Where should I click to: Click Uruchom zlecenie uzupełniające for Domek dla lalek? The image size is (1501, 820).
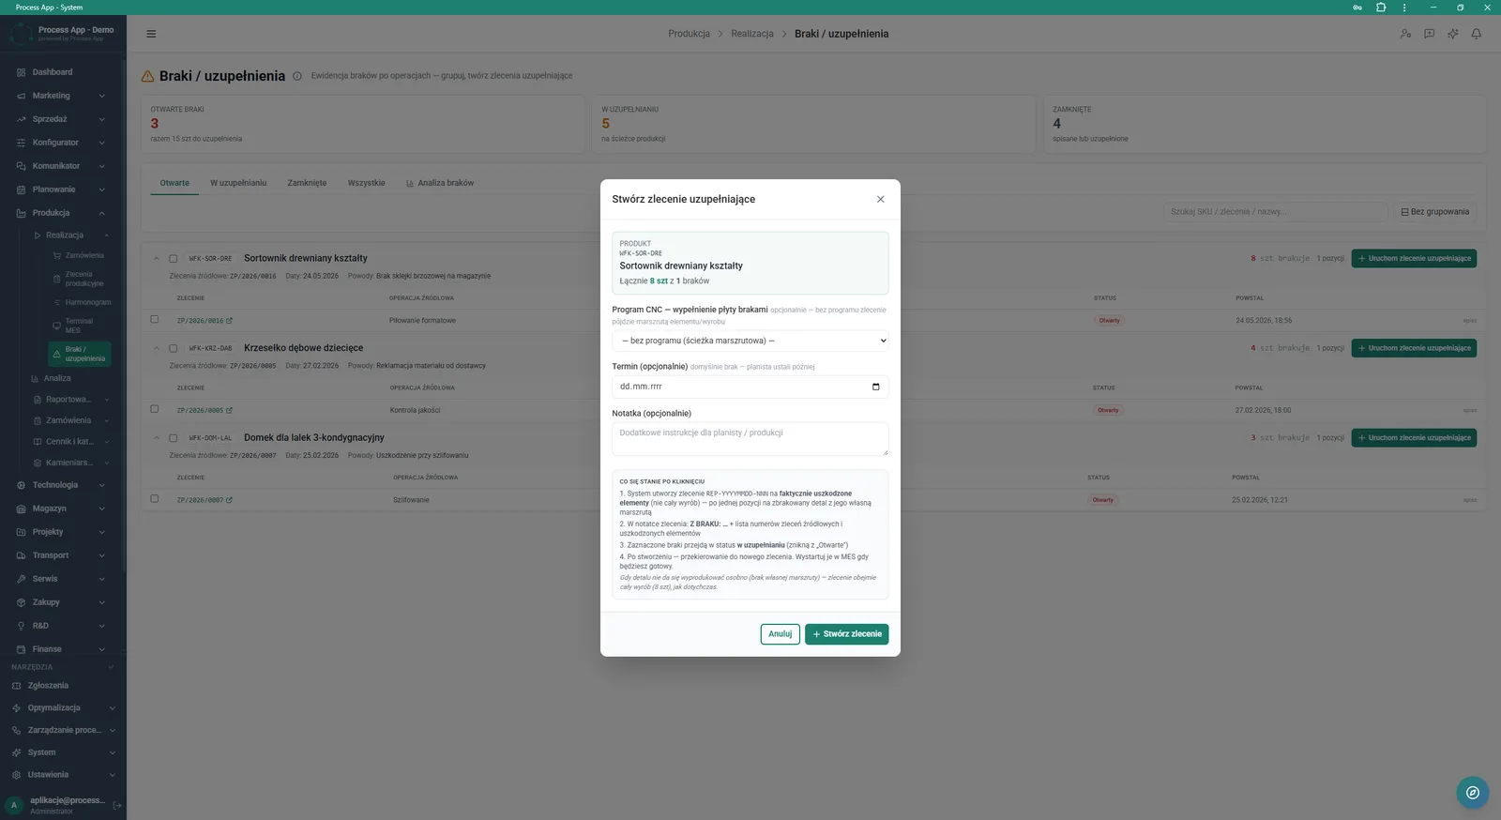1414,438
